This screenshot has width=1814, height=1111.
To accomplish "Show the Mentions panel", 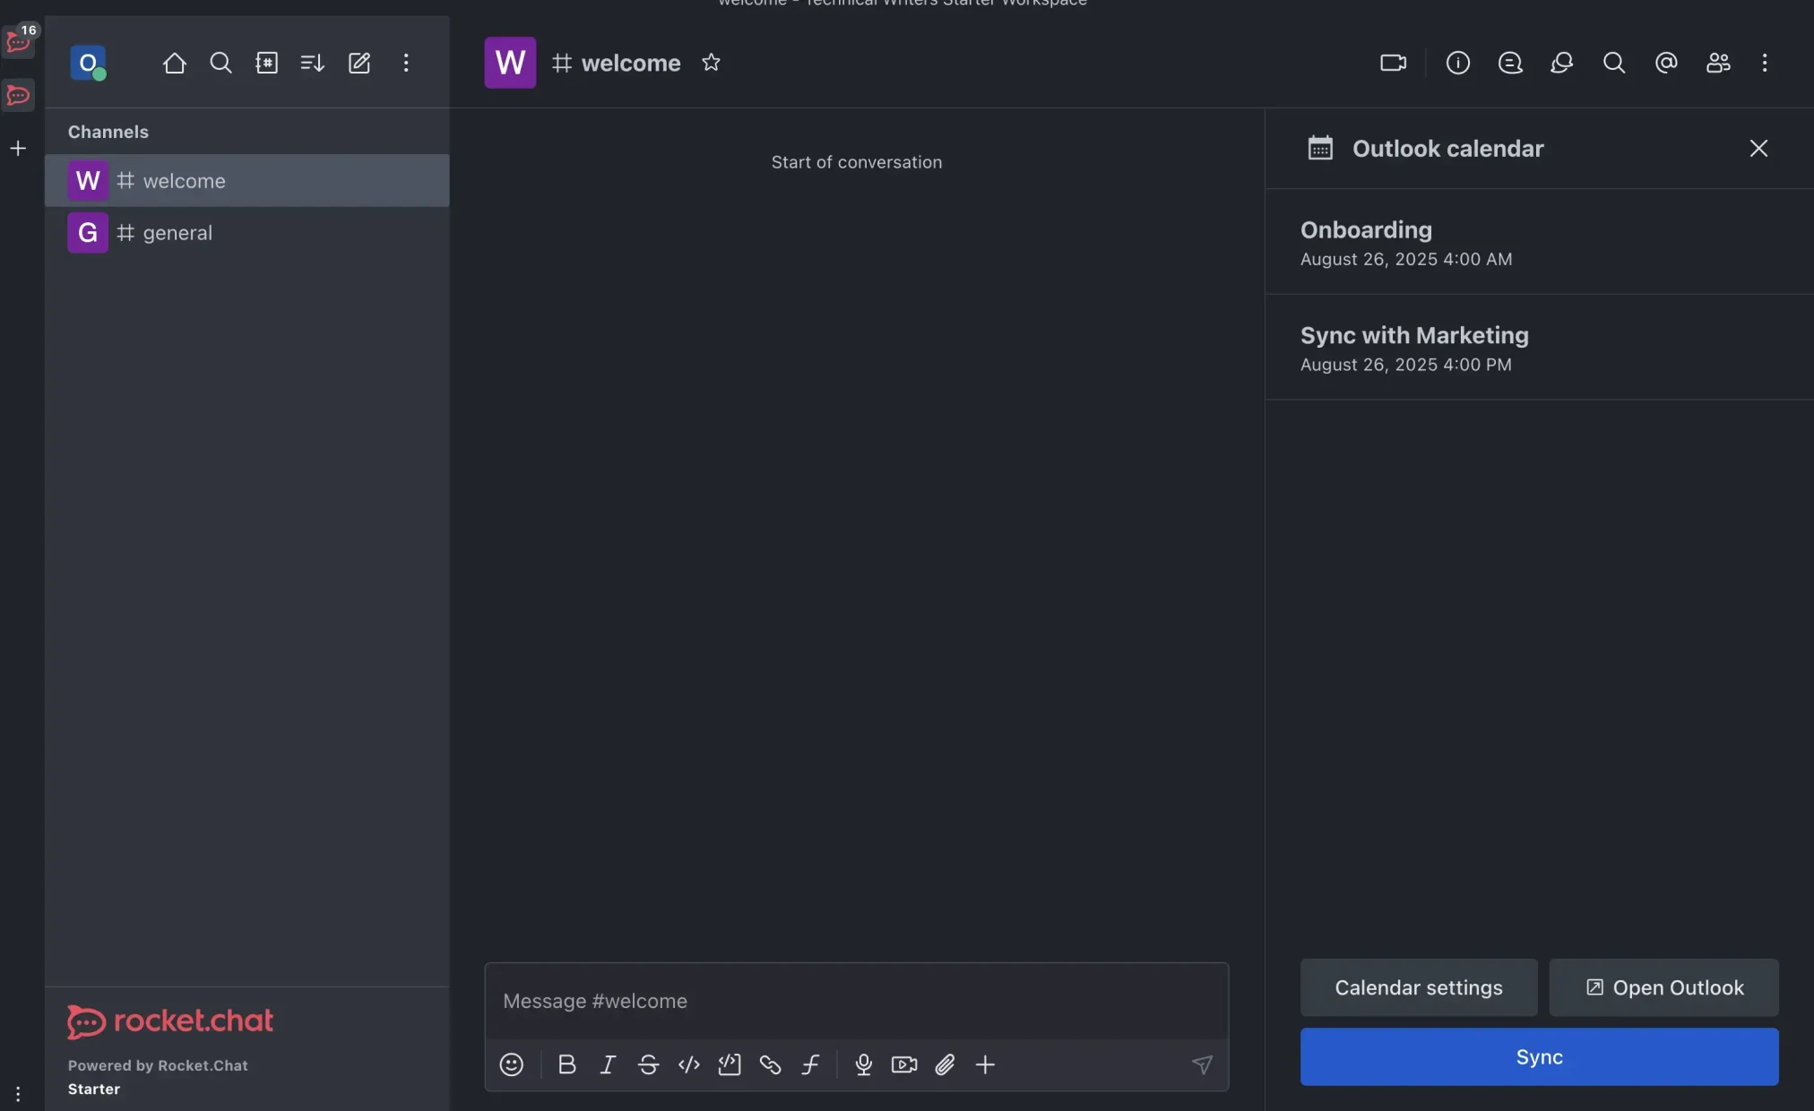I will (1666, 63).
